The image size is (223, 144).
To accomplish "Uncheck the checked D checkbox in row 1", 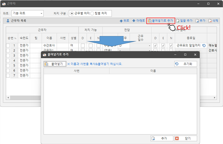I will (x=155, y=45).
